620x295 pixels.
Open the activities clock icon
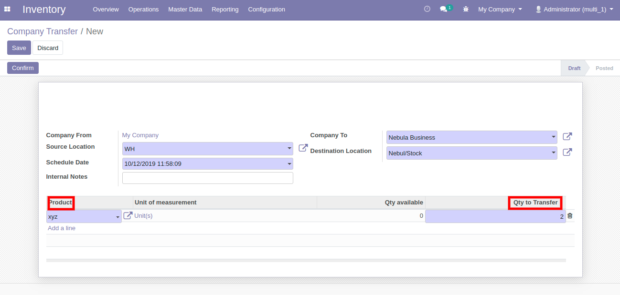click(x=427, y=9)
